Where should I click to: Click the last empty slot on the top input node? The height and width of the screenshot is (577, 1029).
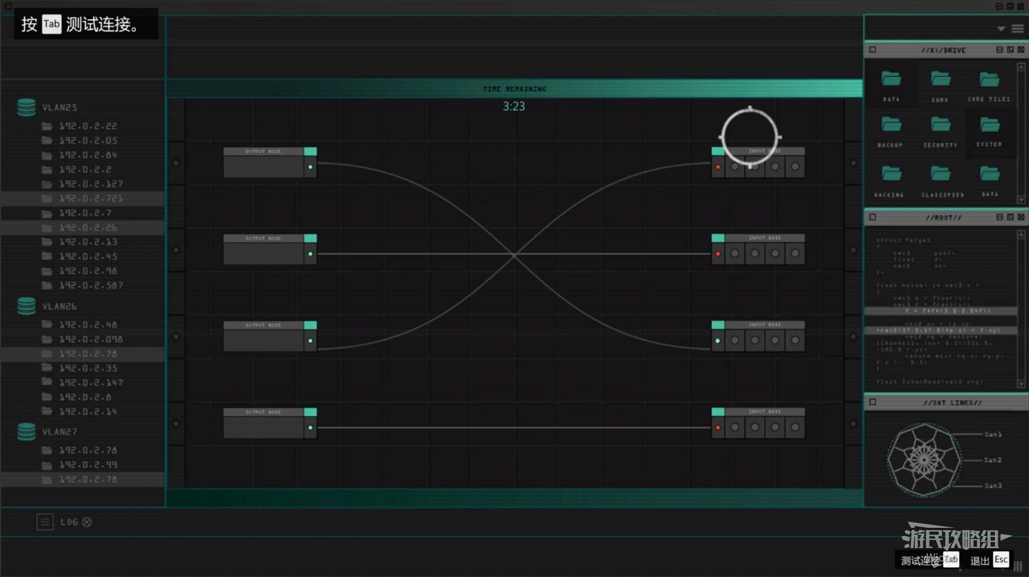point(795,167)
